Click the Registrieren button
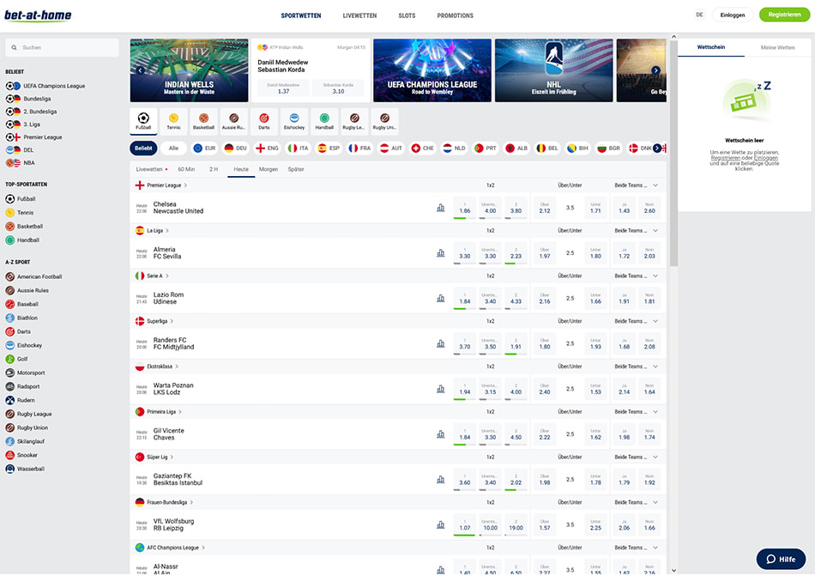The width and height of the screenshot is (815, 576). [784, 15]
